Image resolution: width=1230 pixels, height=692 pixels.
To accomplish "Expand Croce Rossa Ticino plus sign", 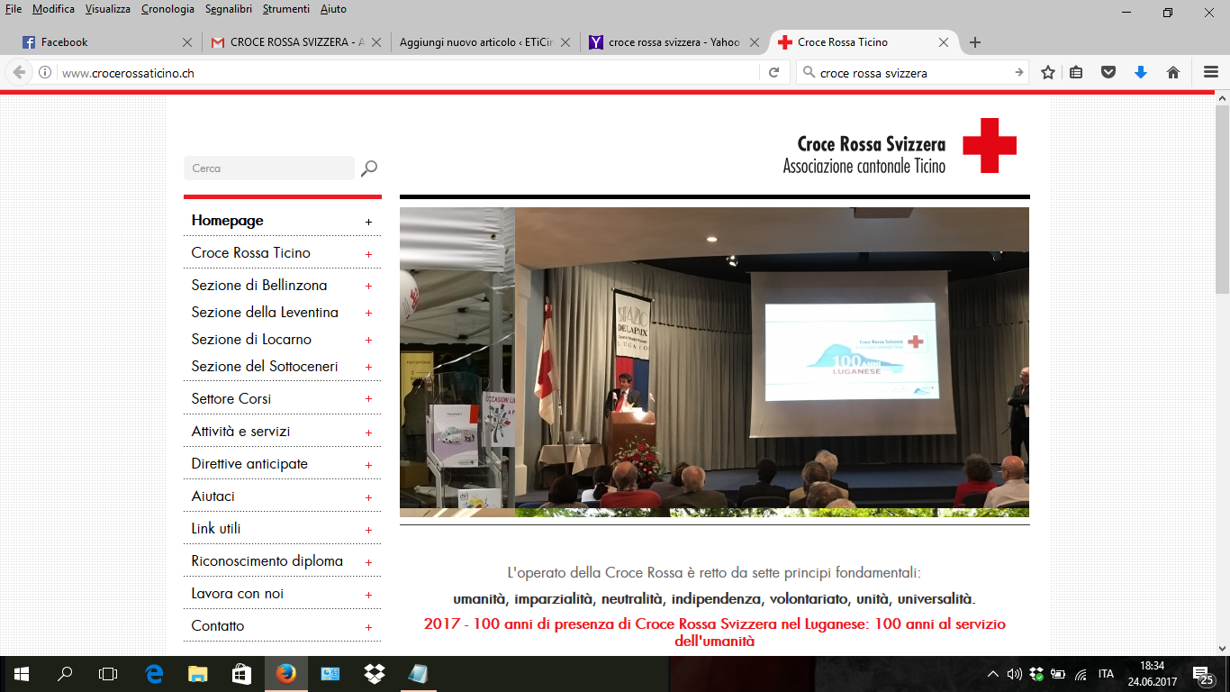I will (368, 254).
